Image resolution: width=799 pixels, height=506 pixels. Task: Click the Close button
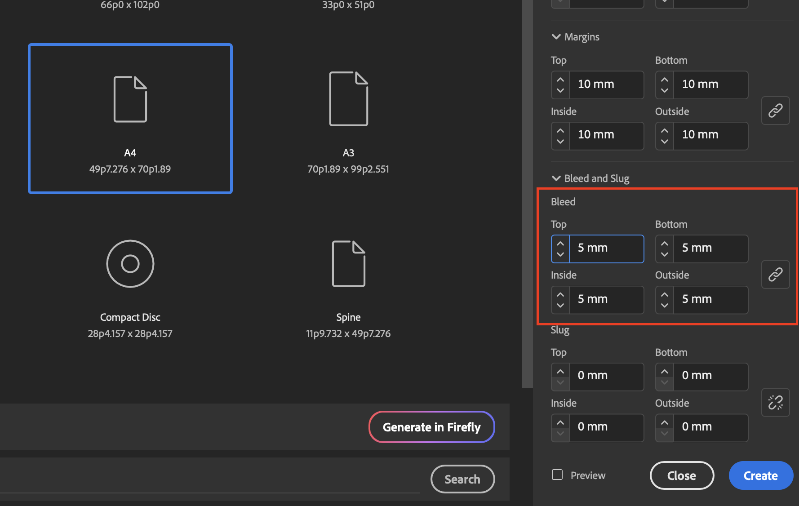point(682,475)
